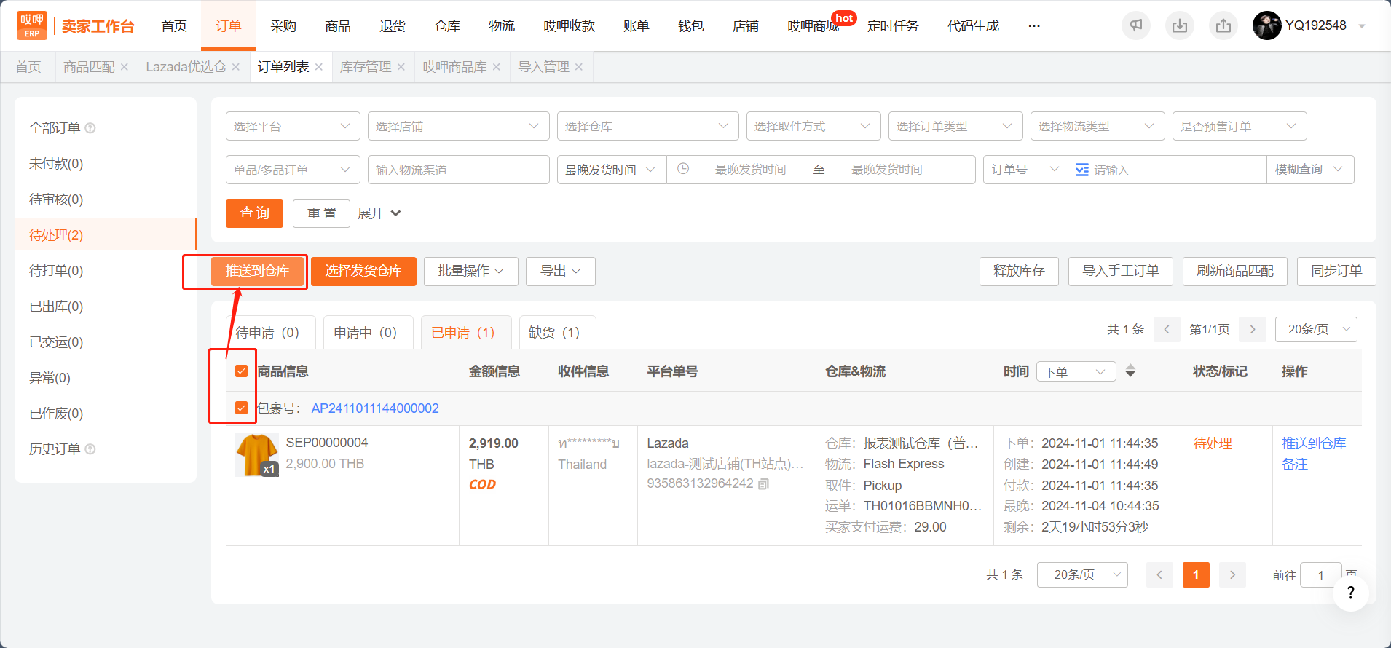
Task: Open the 模糊查询 match mode dropdown
Action: 1310,170
